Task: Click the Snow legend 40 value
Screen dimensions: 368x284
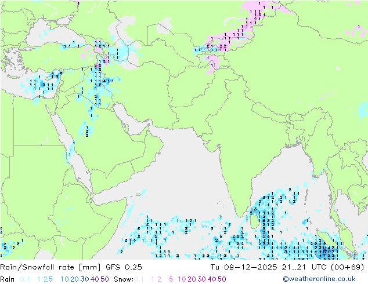Action: tap(212, 279)
